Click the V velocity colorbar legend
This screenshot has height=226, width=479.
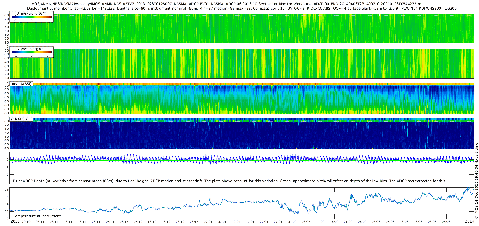(x=31, y=52)
